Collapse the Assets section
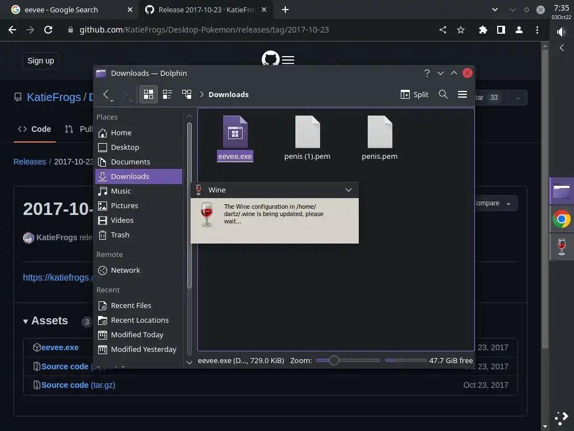 click(45, 320)
